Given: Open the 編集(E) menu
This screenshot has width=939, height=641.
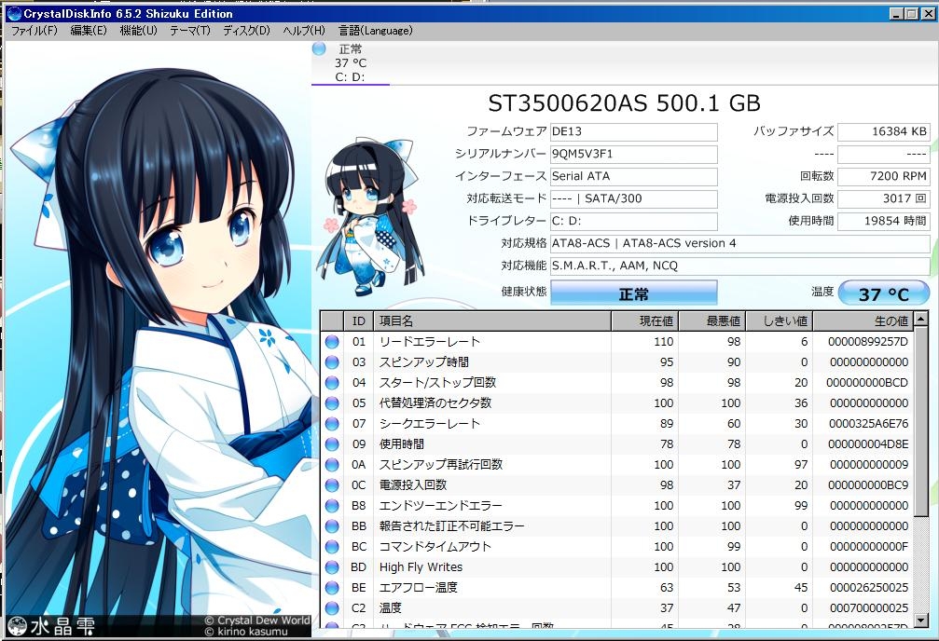Looking at the screenshot, I should click(88, 31).
